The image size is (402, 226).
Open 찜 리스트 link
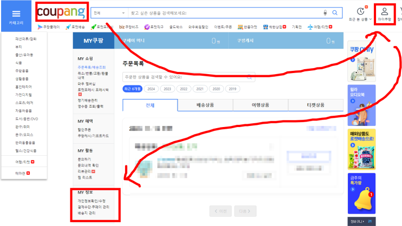point(85,177)
